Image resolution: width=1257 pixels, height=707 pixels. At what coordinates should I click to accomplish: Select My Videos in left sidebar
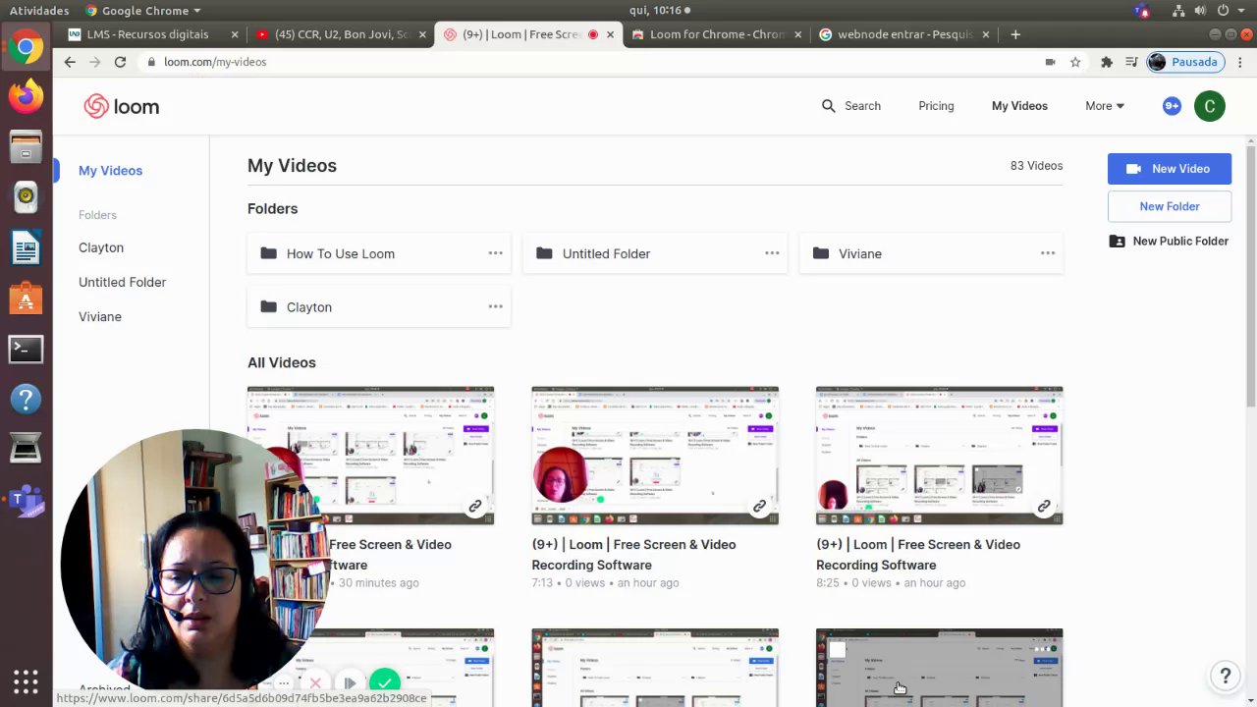pos(110,171)
